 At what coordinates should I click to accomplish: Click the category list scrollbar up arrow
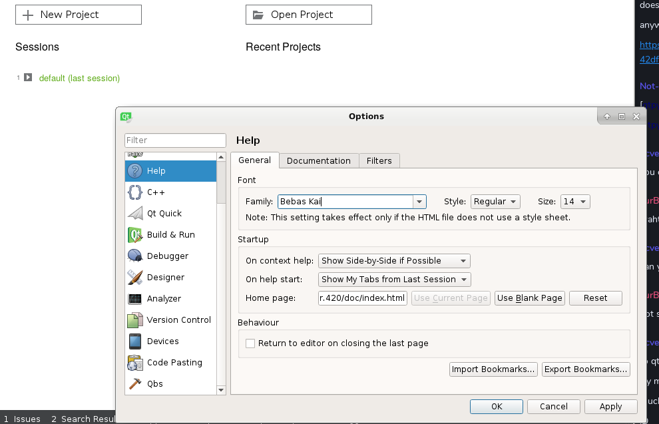[x=221, y=157]
